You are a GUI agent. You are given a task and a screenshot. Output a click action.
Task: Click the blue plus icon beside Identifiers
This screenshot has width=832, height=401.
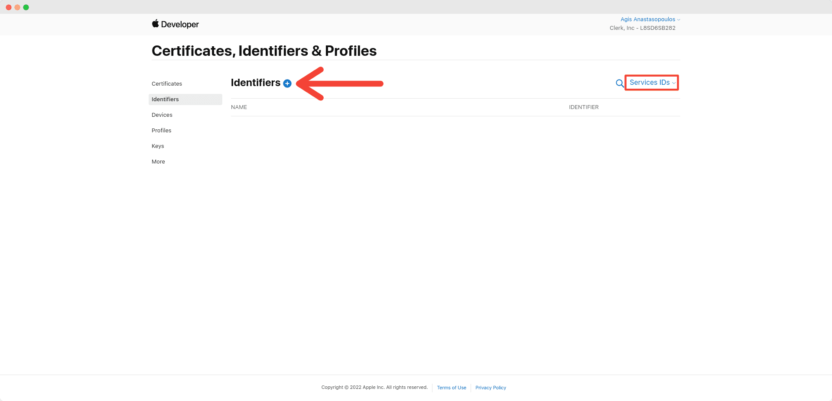pos(287,83)
